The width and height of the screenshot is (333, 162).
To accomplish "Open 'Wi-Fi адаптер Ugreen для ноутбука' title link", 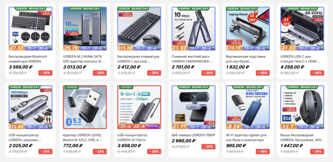I will click(x=246, y=138).
